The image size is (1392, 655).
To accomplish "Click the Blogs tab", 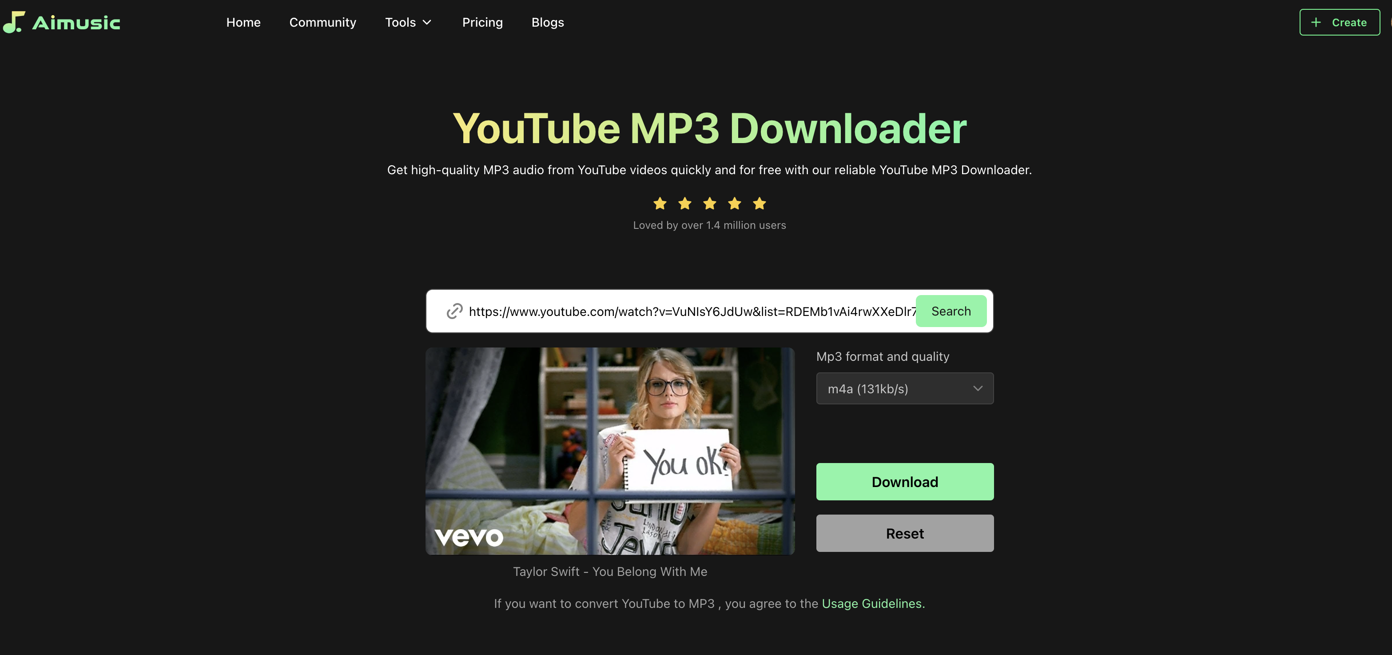I will 548,21.
